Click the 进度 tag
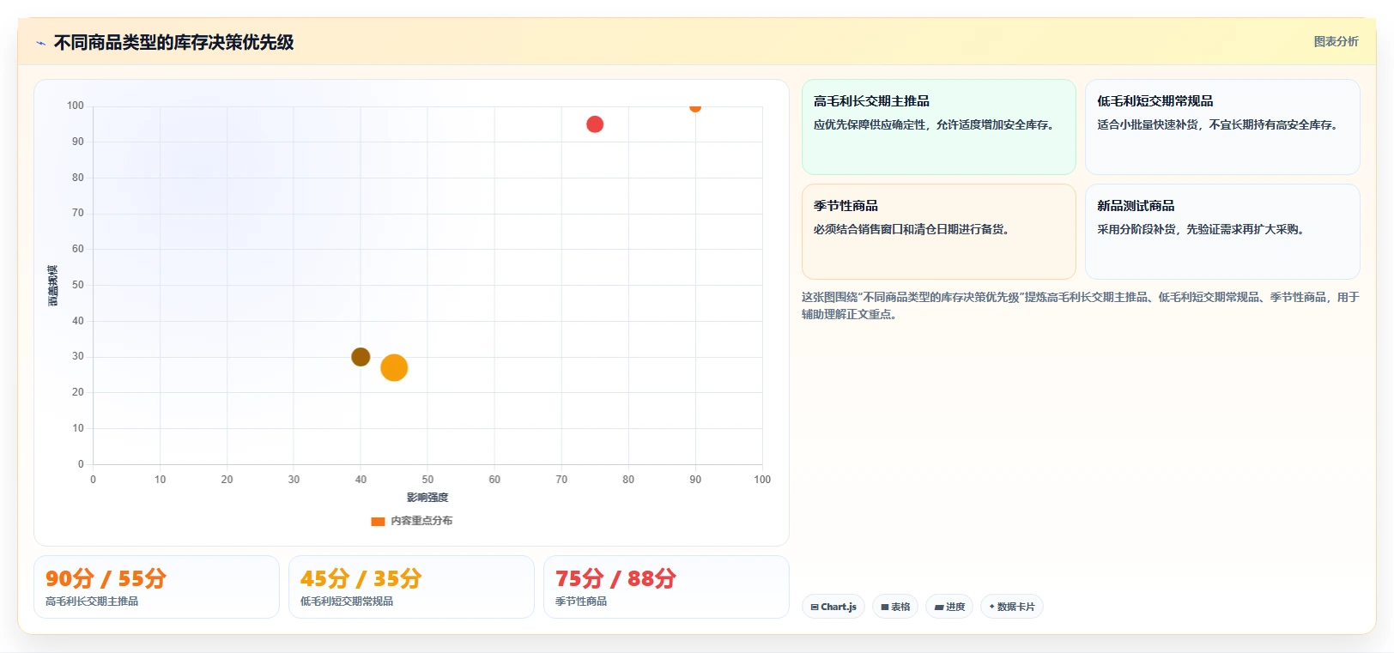Image resolution: width=1394 pixels, height=653 pixels. tap(949, 607)
